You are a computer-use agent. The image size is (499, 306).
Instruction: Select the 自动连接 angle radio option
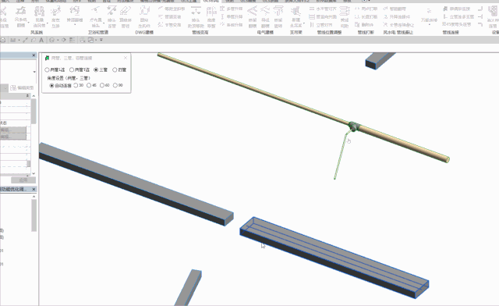(61, 85)
